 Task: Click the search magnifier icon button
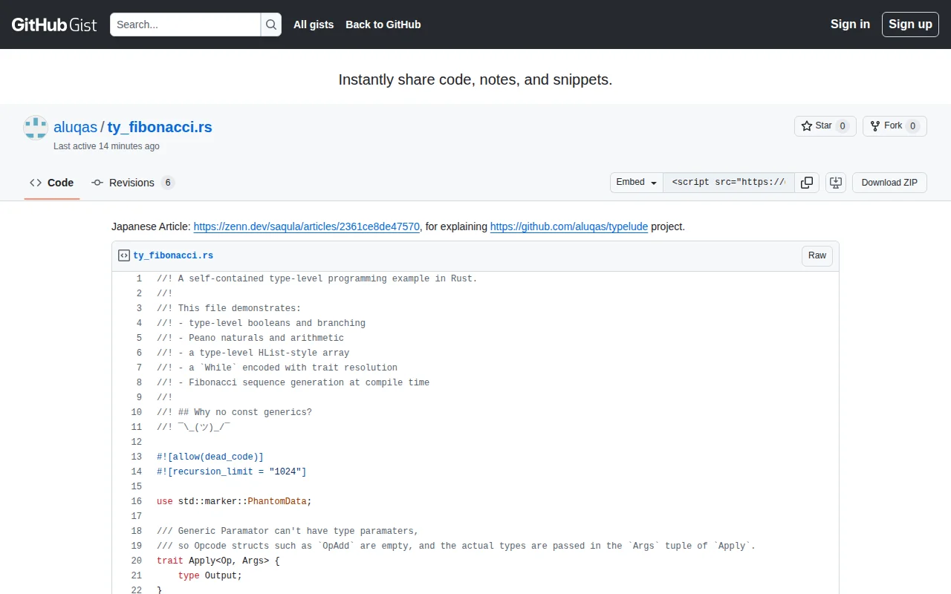pos(271,25)
